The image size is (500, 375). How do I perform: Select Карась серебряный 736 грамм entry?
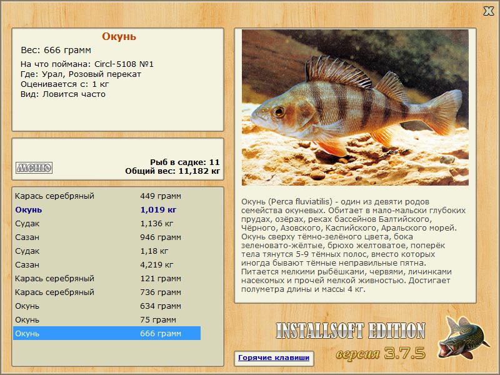(107, 292)
